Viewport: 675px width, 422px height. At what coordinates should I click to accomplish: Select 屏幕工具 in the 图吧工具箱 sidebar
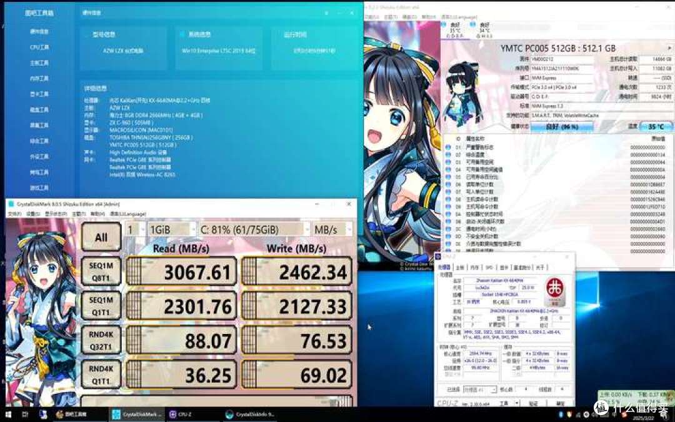39,125
